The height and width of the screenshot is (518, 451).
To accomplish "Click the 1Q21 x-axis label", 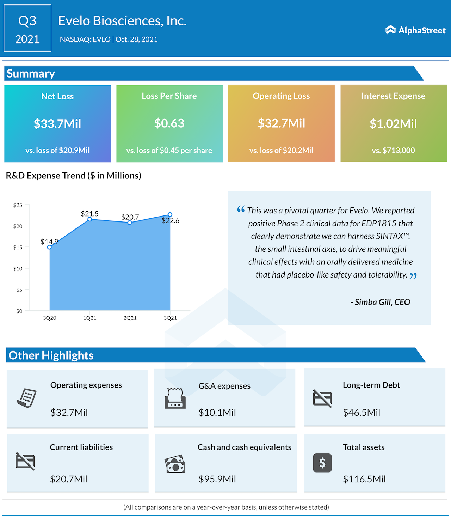I will 90,318.
